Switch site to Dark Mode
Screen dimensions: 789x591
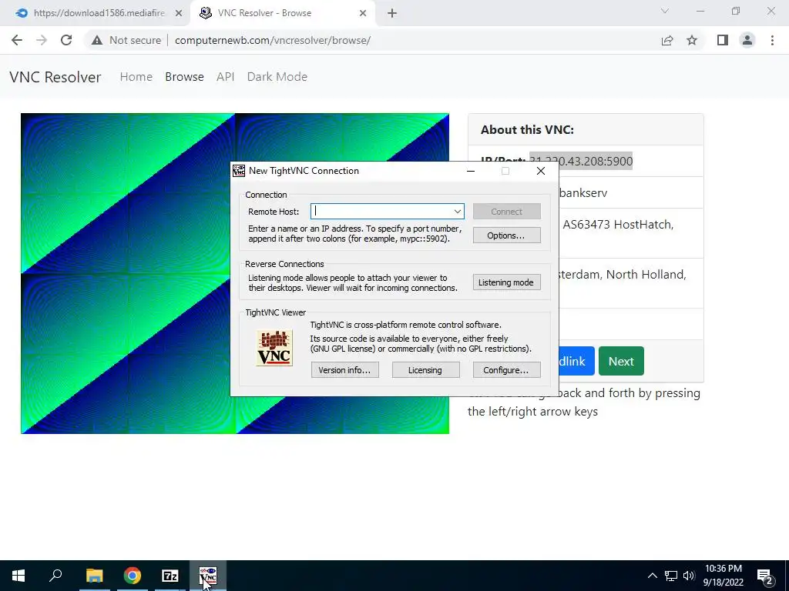(x=277, y=77)
